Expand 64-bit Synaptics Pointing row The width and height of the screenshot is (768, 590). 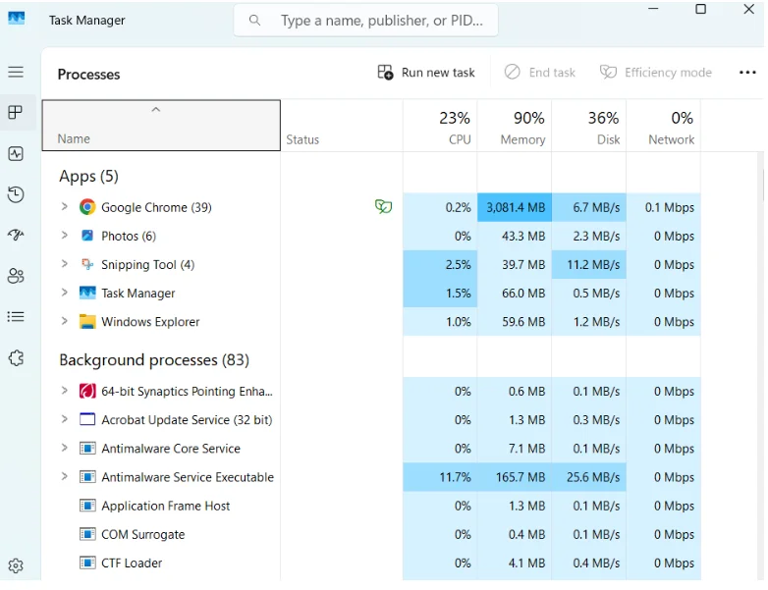pyautogui.click(x=64, y=391)
